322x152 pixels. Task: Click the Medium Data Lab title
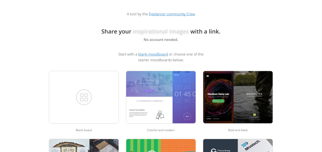[x=218, y=94]
